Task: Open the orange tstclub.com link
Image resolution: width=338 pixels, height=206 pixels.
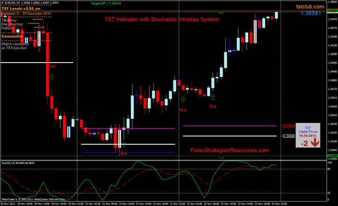Action: pos(310,7)
